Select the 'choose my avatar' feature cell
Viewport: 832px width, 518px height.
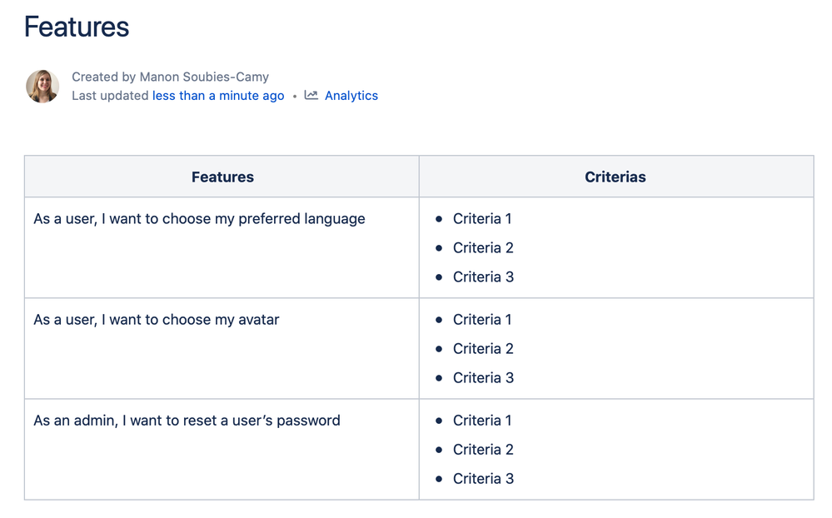coord(157,320)
